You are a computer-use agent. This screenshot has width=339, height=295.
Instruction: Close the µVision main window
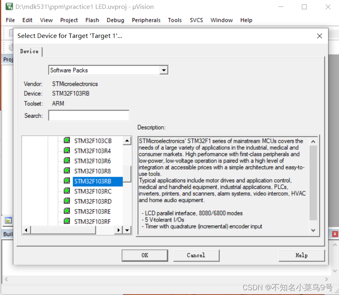(328, 7)
